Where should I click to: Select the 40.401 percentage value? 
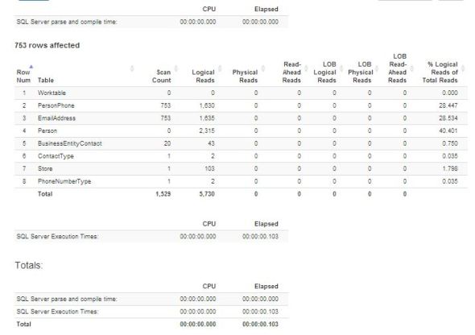coord(448,130)
